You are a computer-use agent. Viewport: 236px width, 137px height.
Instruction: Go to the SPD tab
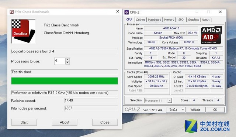click(x=181, y=19)
